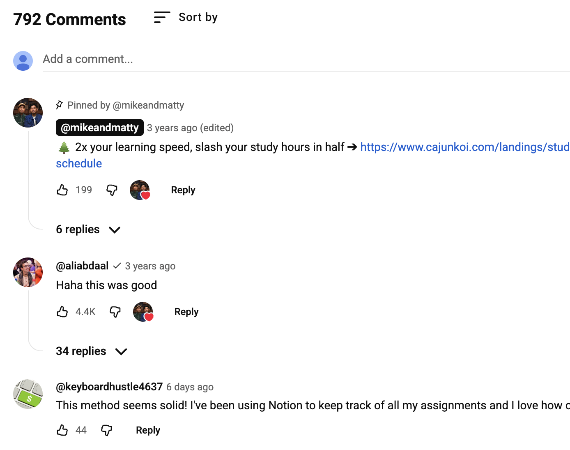Image resolution: width=570 pixels, height=450 pixels.
Task: Open the cajunkoi.com link
Action: (x=464, y=147)
